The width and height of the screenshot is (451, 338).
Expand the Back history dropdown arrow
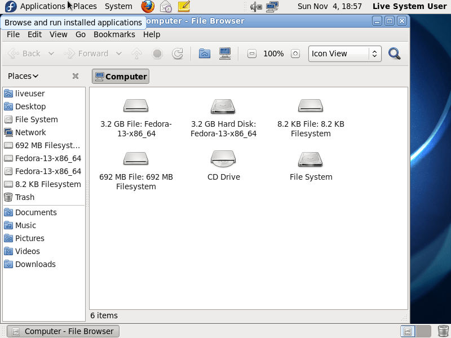click(51, 54)
